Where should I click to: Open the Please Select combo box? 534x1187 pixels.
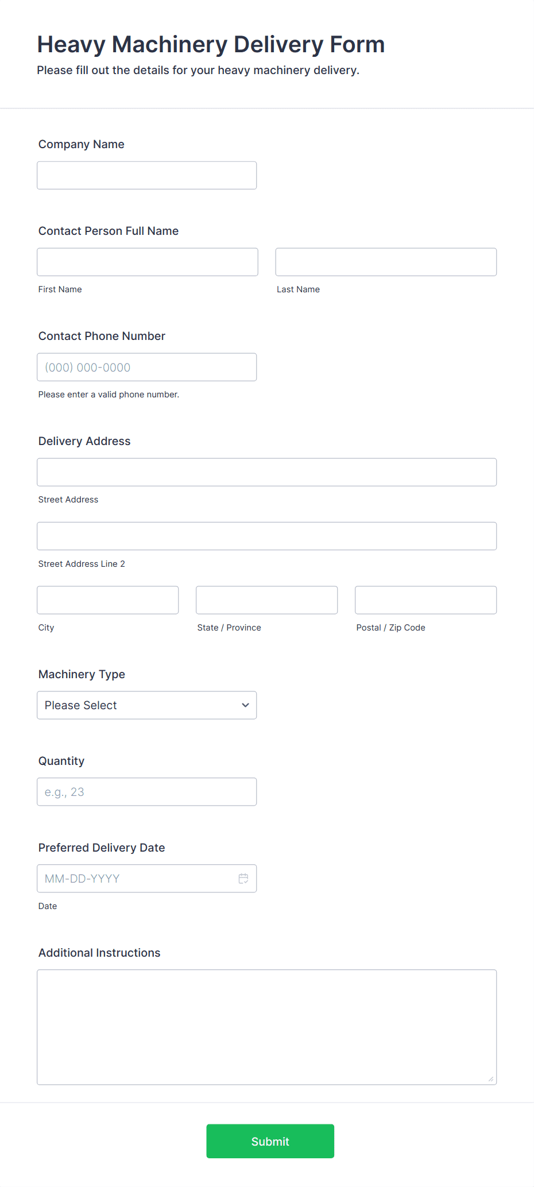(147, 705)
